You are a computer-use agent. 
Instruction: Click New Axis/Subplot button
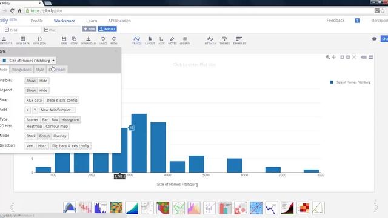click(x=57, y=110)
